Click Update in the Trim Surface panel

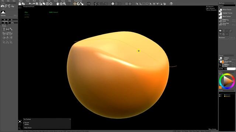coord(27,124)
